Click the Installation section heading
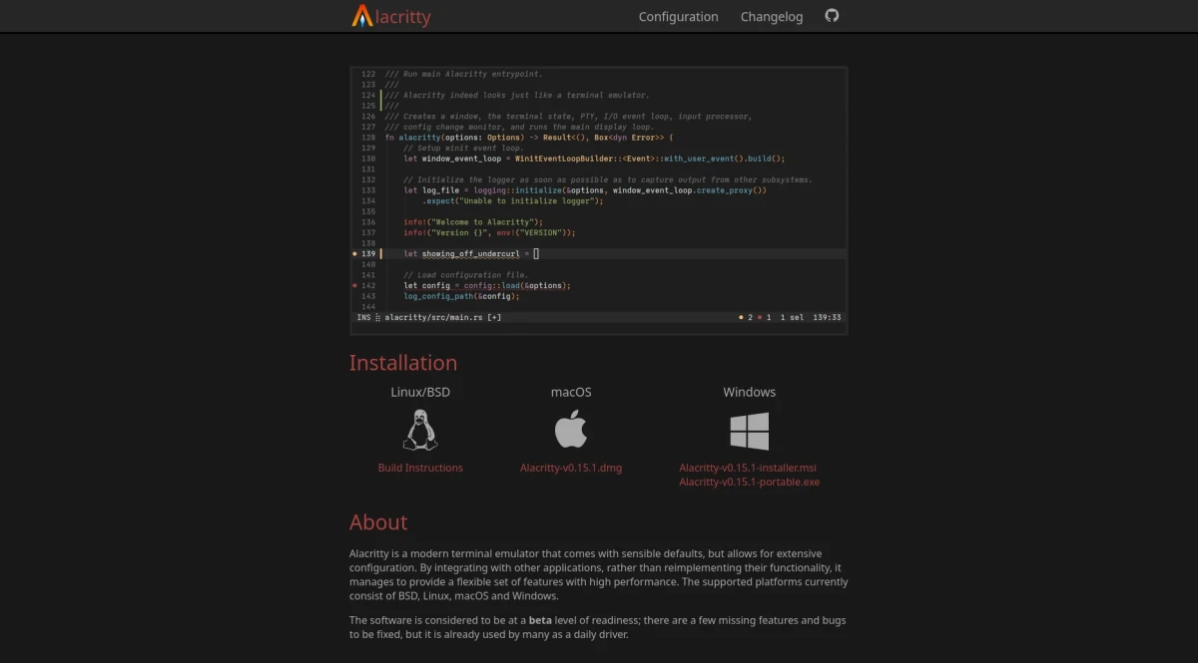Viewport: 1198px width, 663px height. 403,362
